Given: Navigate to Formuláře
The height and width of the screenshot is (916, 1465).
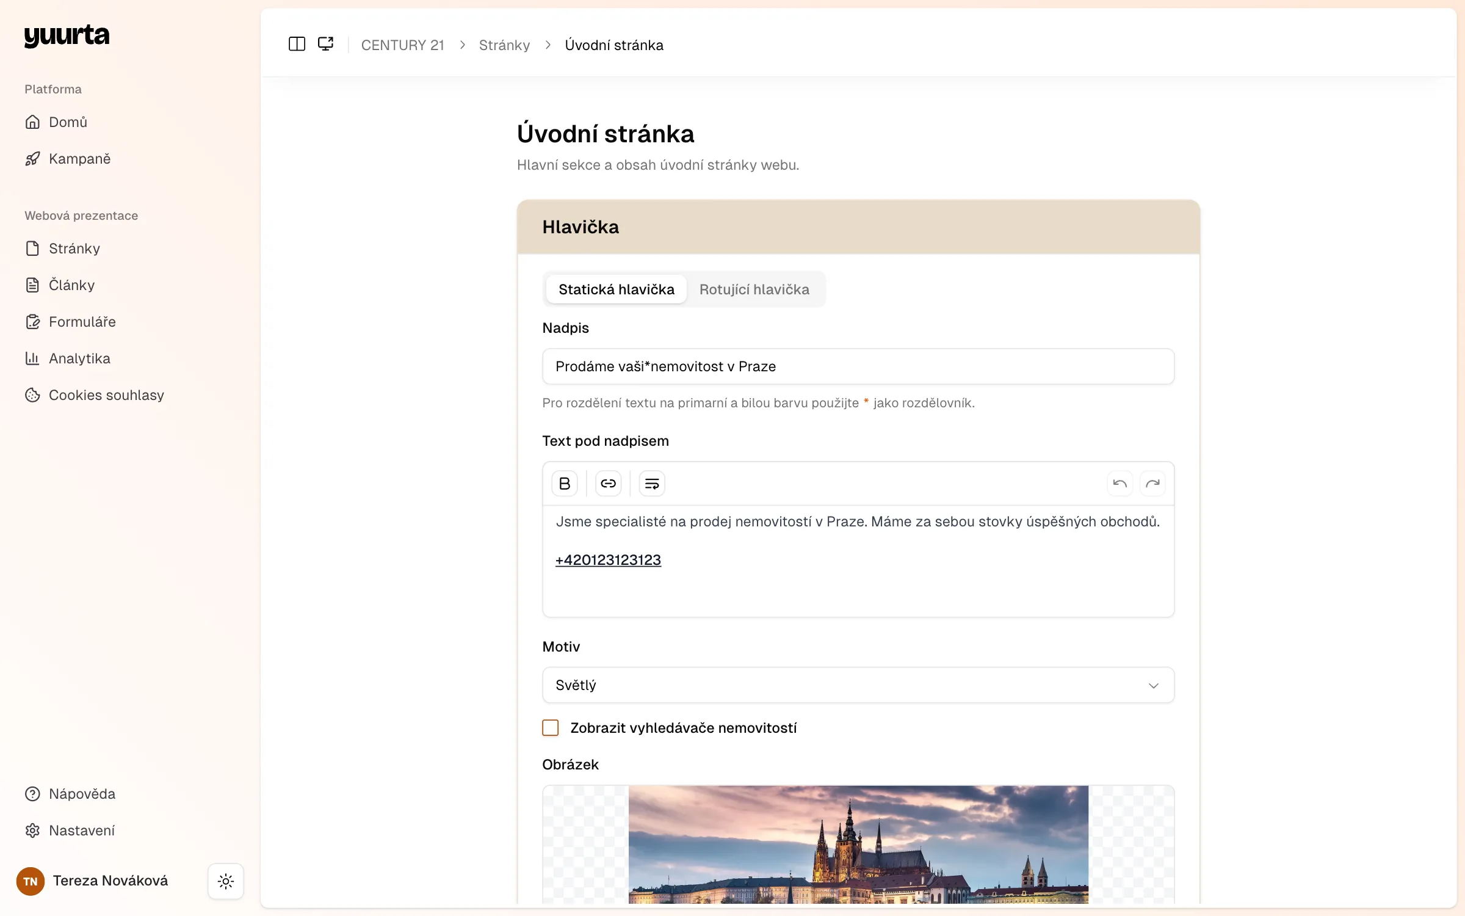Looking at the screenshot, I should (x=70, y=322).
